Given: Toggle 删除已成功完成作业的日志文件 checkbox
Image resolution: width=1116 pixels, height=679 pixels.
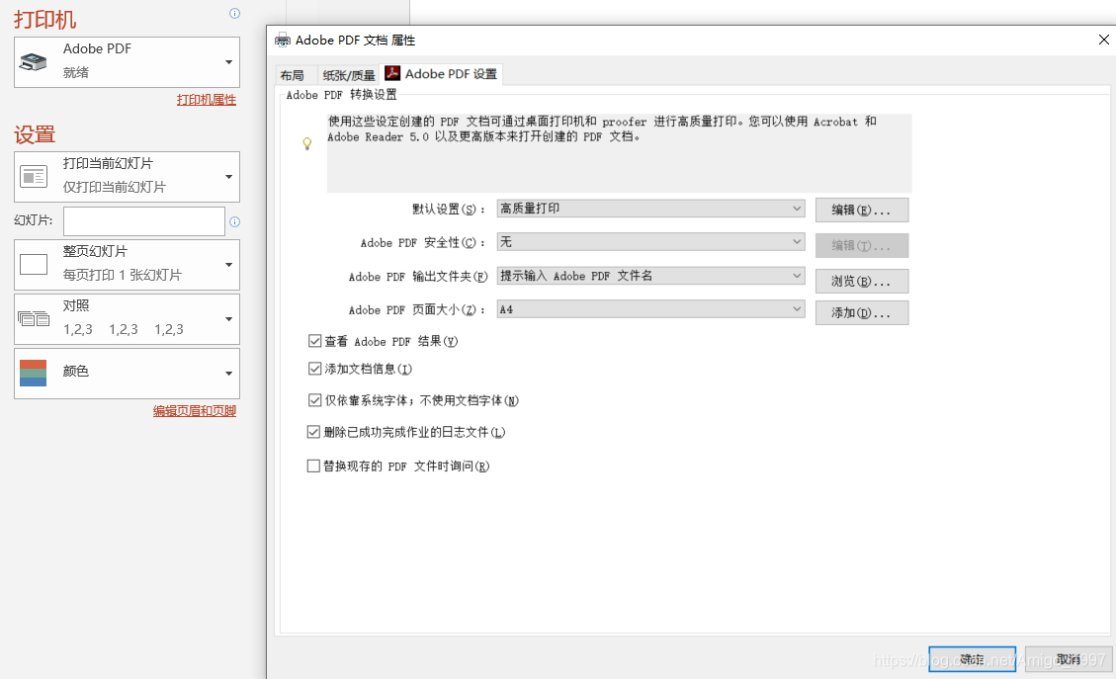Looking at the screenshot, I should [x=313, y=431].
